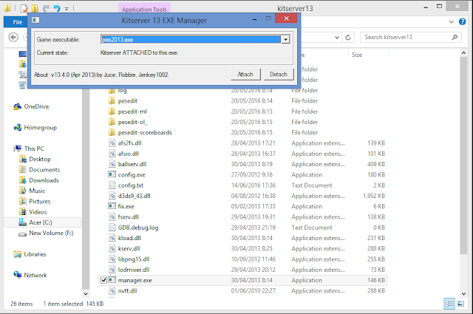Open the address bar history dropdown
This screenshot has width=473, height=314.
pos(337,38)
